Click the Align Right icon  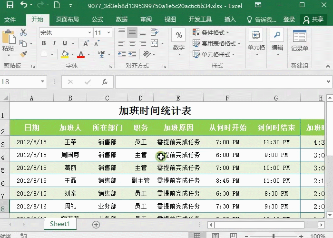pos(143,43)
